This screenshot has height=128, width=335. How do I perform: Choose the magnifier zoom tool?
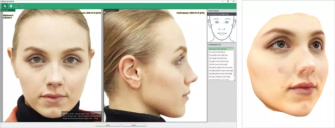coord(17,6)
